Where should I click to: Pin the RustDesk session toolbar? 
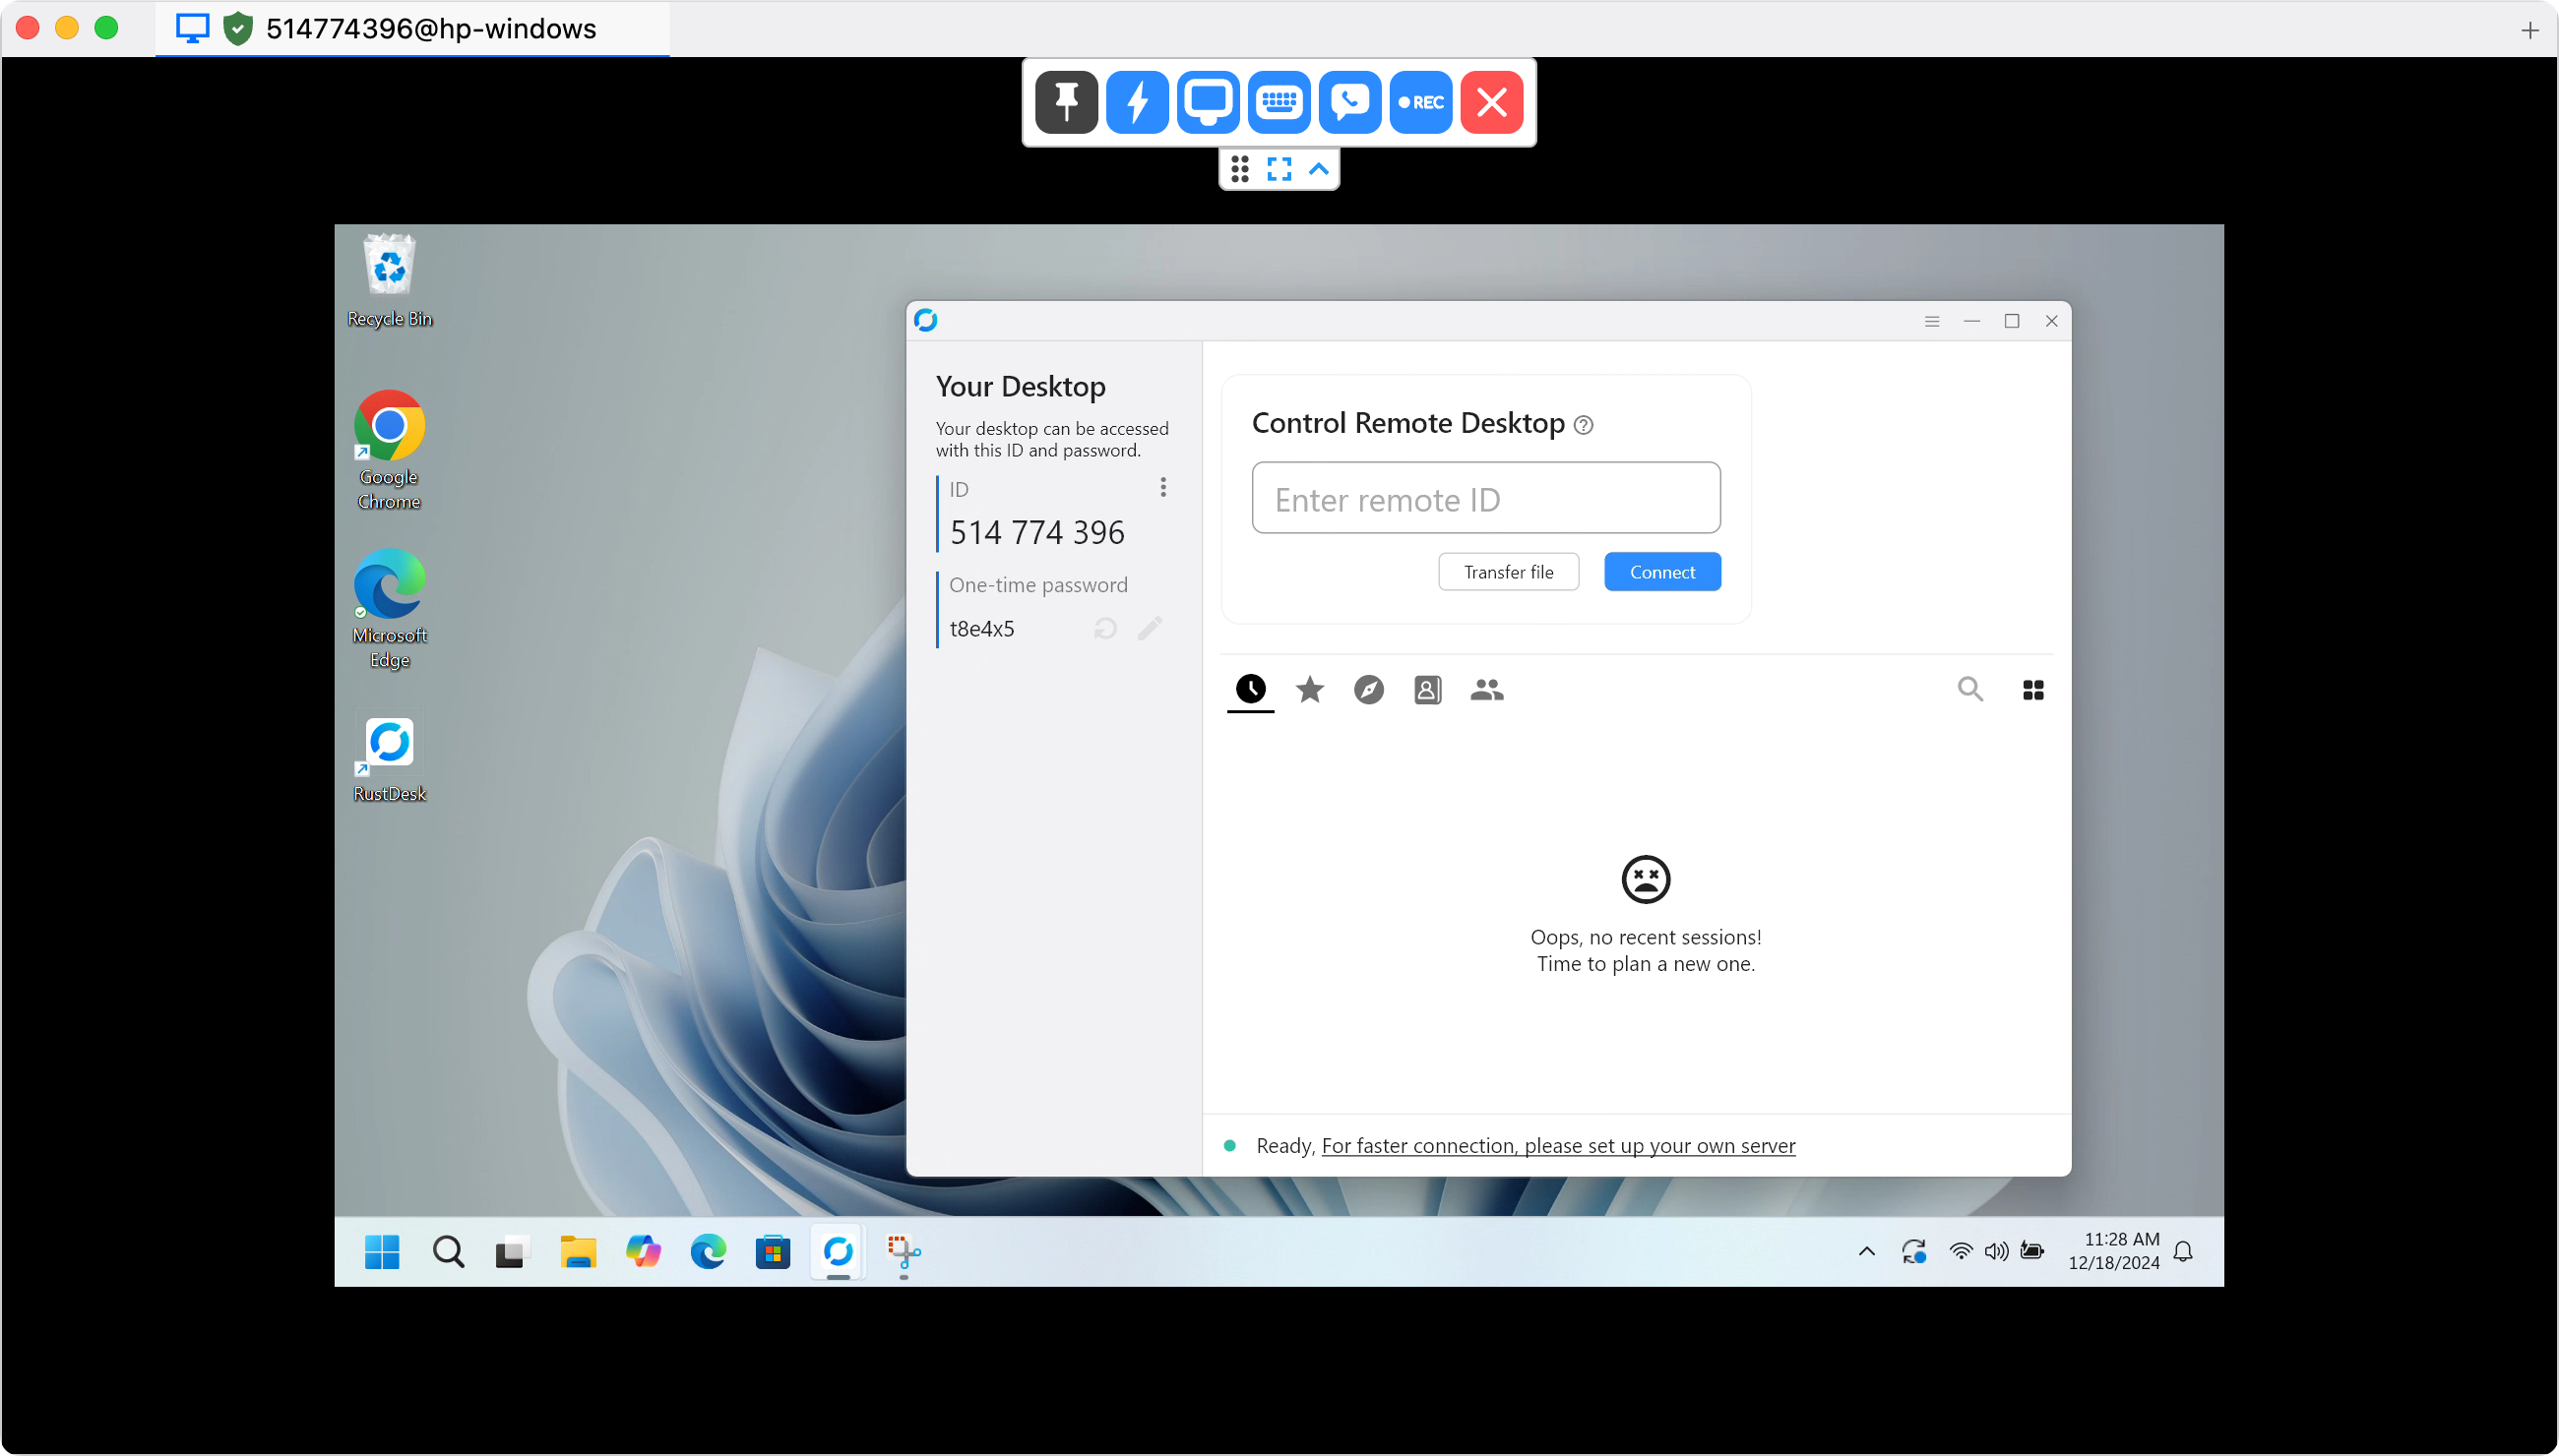(1065, 102)
